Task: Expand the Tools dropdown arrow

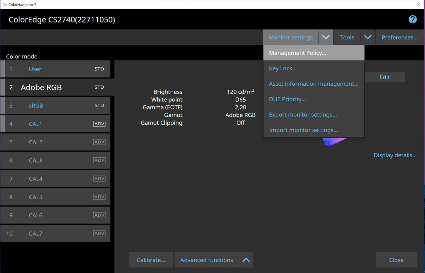Action: (x=368, y=37)
